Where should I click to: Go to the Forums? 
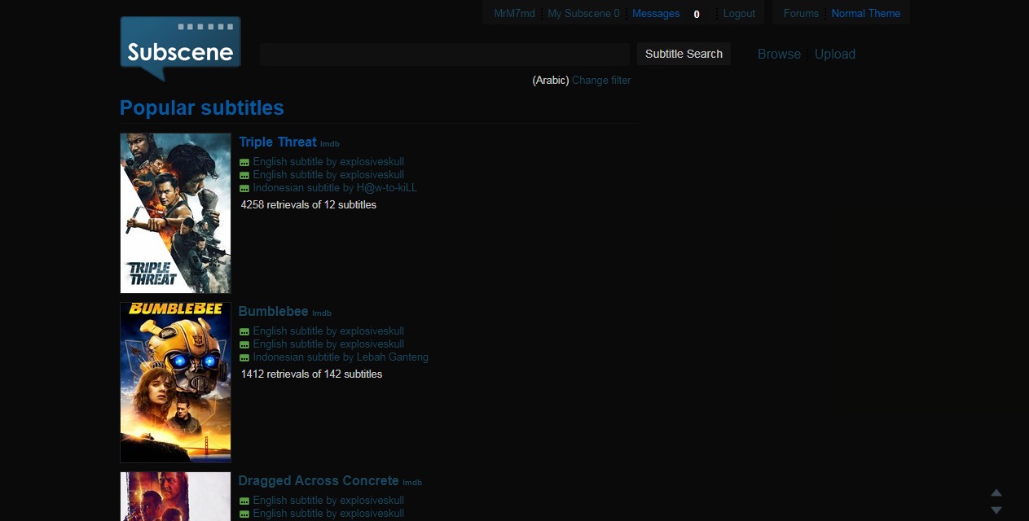pos(801,13)
